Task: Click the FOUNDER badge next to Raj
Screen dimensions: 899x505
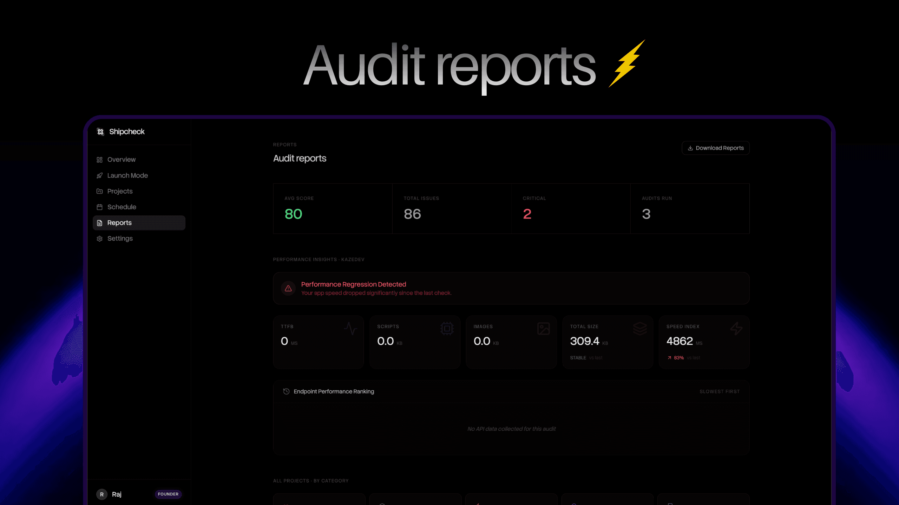Action: [168, 494]
